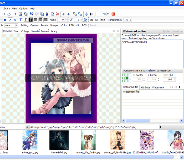The image size is (184, 160).
Task: Toggle italic text formatting
Action: click(x=10, y=20)
